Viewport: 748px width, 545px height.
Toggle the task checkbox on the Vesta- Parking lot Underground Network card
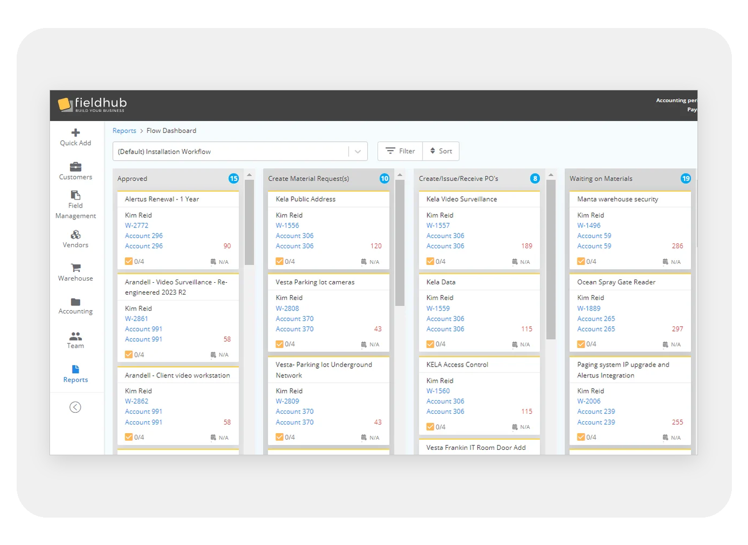280,437
